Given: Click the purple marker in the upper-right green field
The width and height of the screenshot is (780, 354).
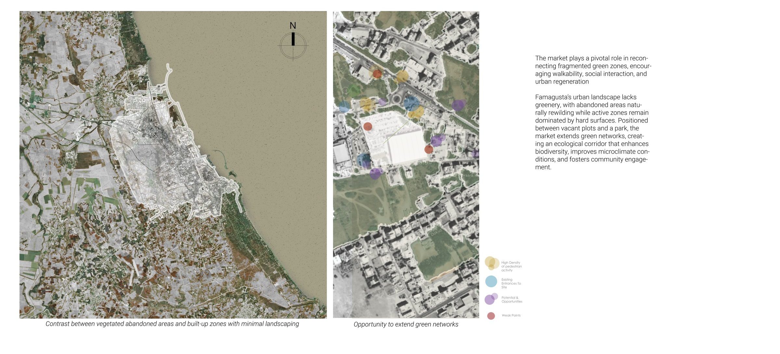Looking at the screenshot, I should (458, 105).
